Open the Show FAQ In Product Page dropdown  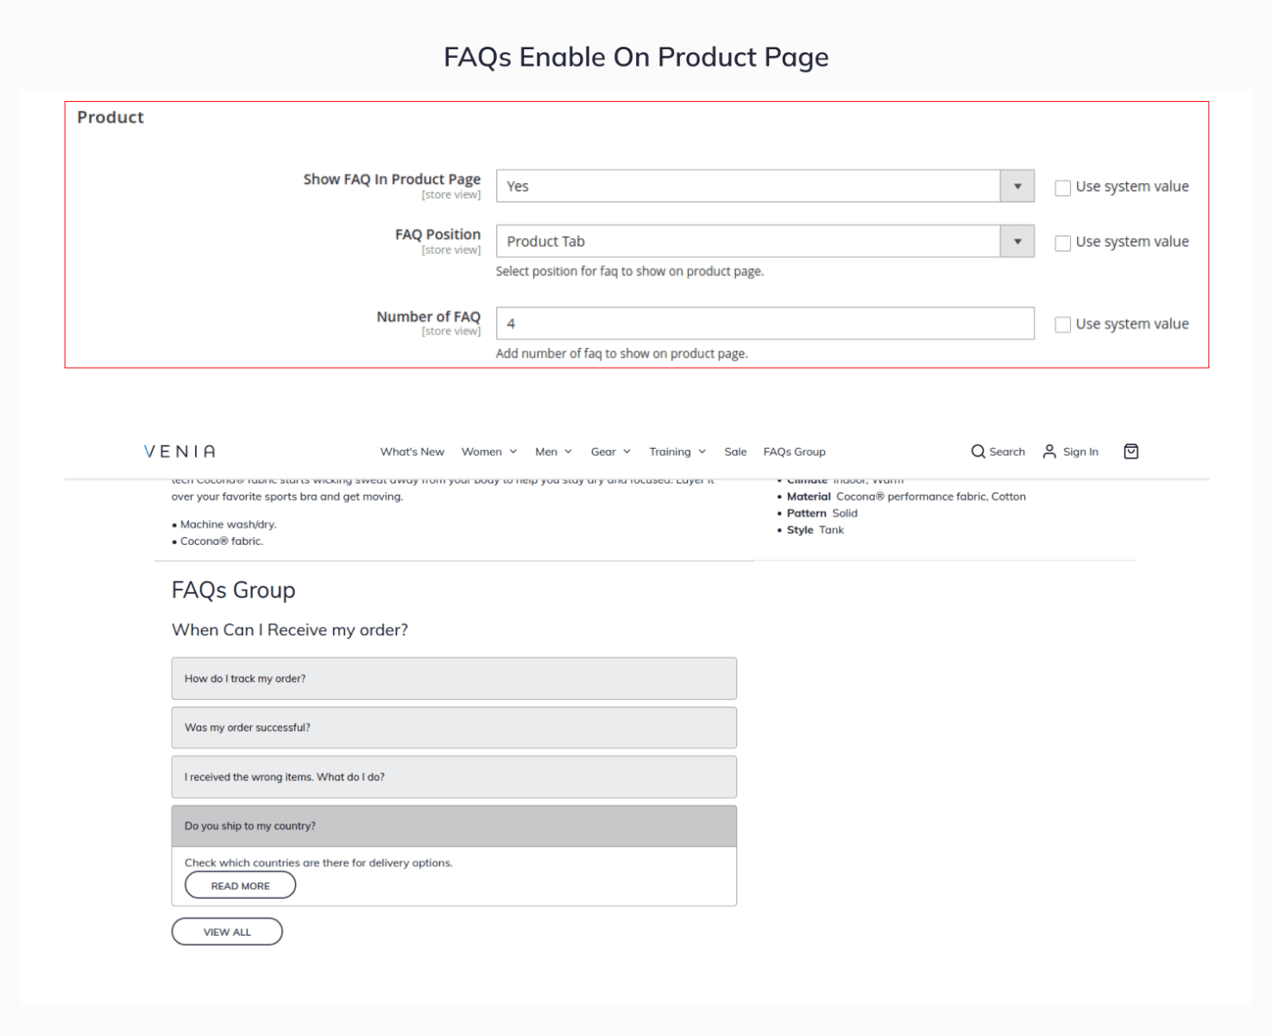point(1017,186)
